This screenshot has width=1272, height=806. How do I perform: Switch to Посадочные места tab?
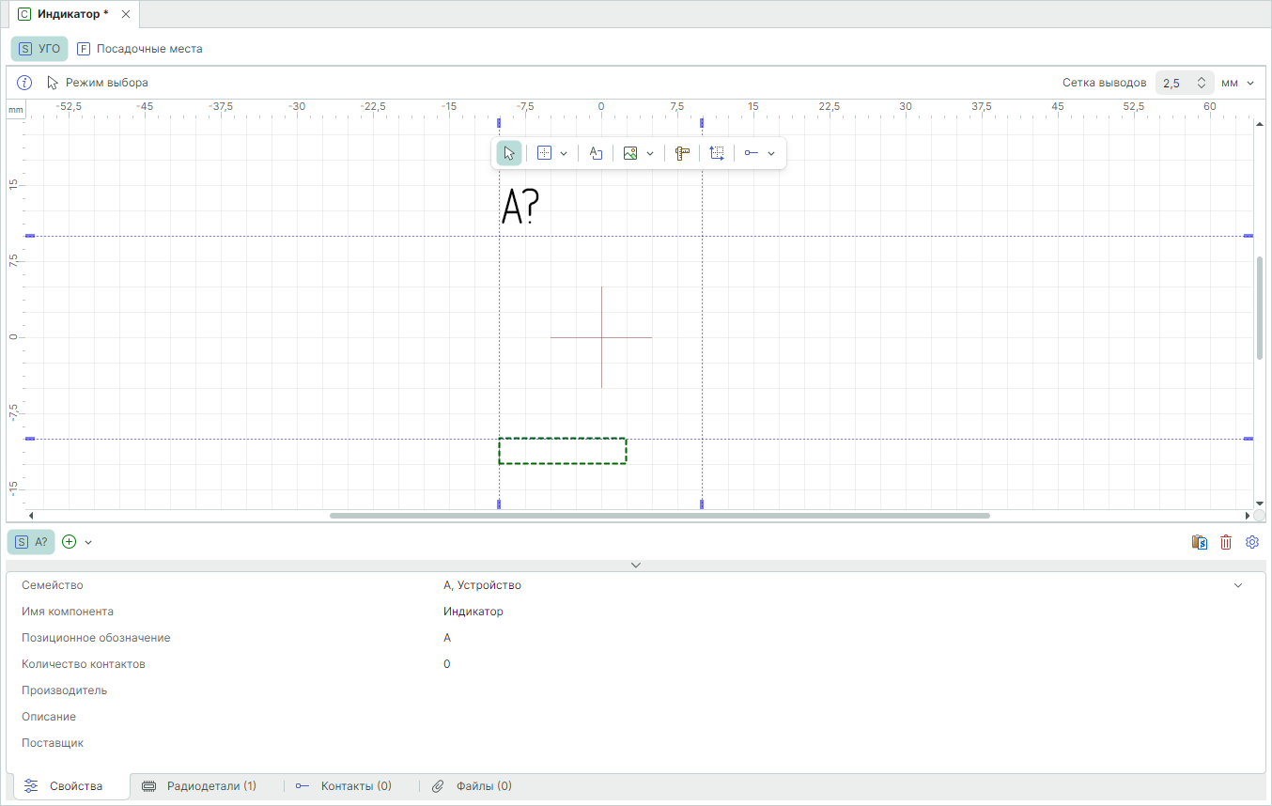140,49
